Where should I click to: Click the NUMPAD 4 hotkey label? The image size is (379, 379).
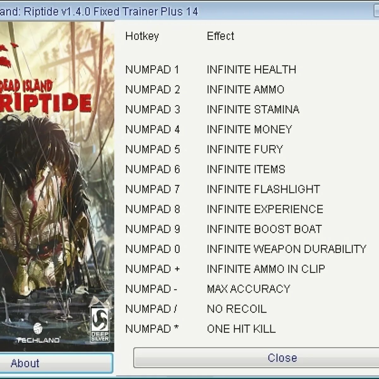[153, 129]
